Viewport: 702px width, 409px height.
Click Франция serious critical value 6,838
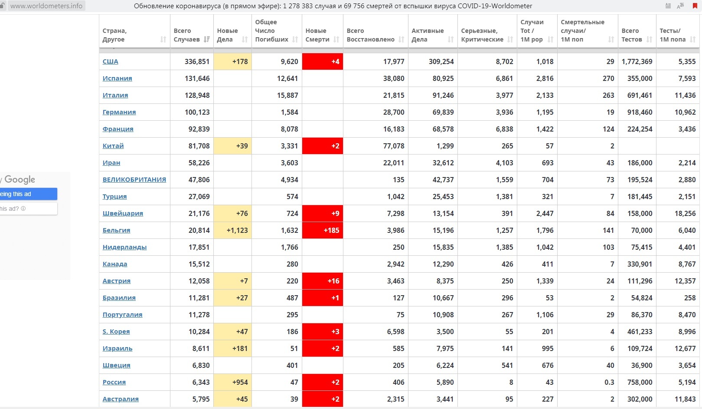pyautogui.click(x=505, y=129)
